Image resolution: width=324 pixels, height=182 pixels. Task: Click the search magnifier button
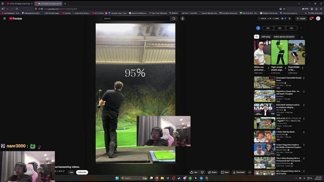pos(174,18)
